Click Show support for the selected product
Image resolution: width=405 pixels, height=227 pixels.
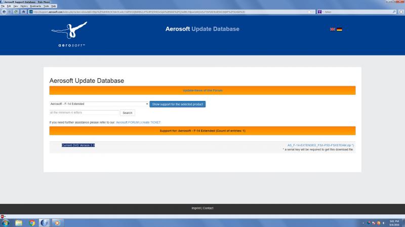pos(178,104)
